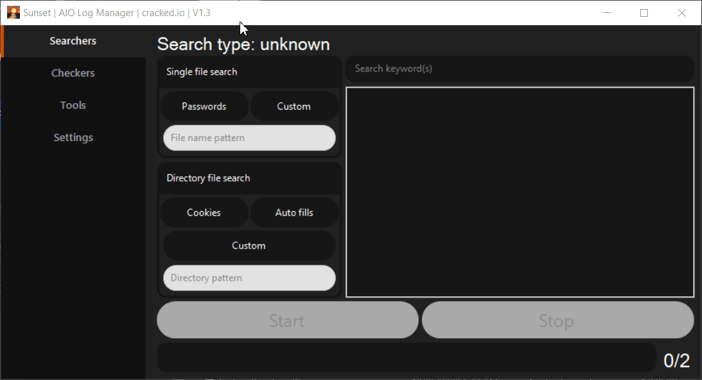The height and width of the screenshot is (380, 702).
Task: Select the Passwords search type
Action: tap(204, 106)
